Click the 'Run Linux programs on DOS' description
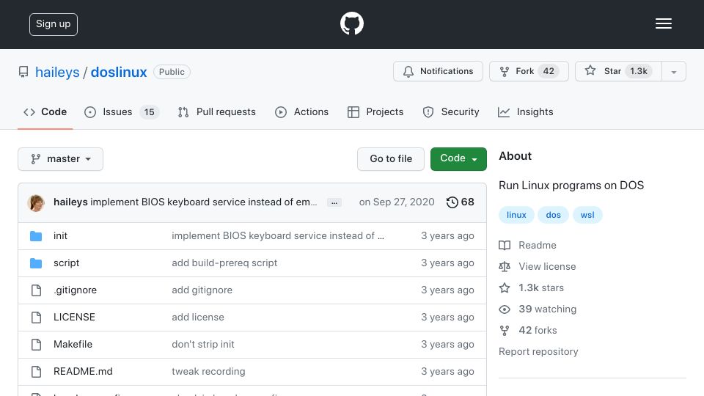704x396 pixels. (571, 186)
